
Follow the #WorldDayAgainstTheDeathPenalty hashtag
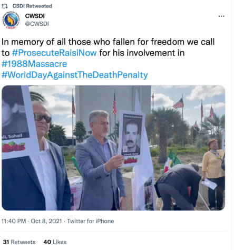(x=75, y=75)
